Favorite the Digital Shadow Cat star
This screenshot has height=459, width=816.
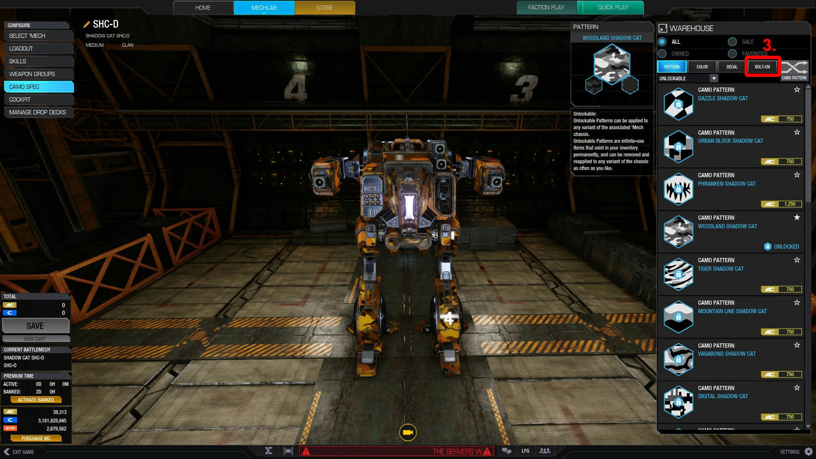tap(797, 388)
